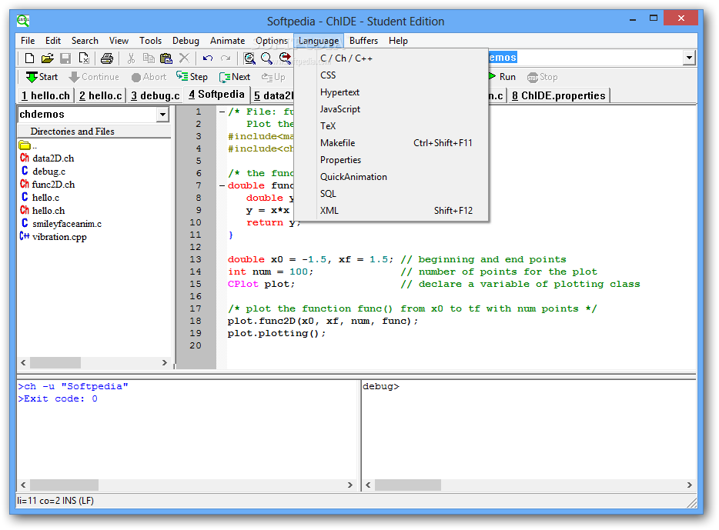The image size is (719, 530).
Task: Click the Find in Files icon
Action: coord(249,58)
